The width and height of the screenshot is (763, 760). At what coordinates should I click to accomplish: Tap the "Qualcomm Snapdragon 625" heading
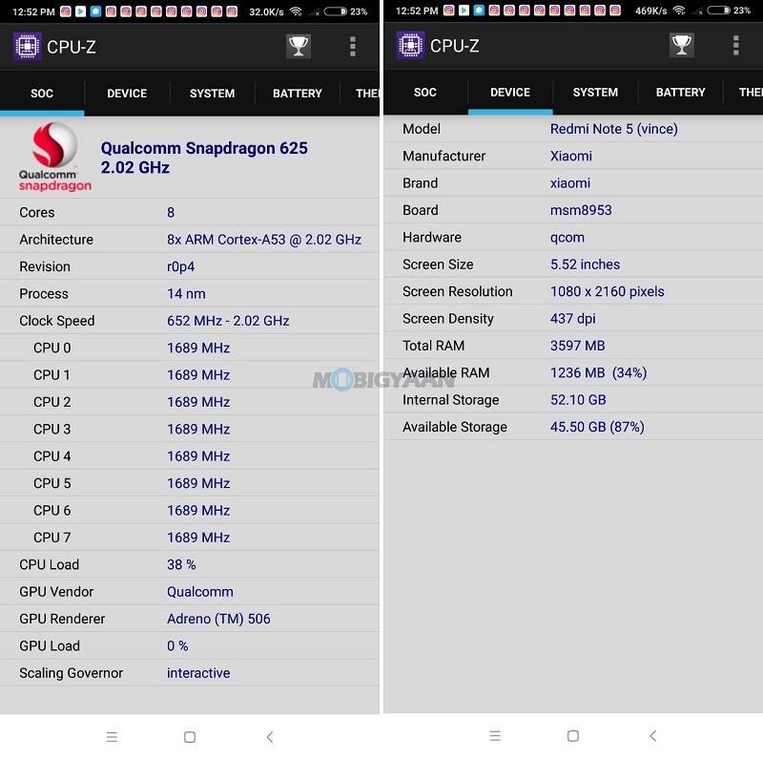point(204,148)
